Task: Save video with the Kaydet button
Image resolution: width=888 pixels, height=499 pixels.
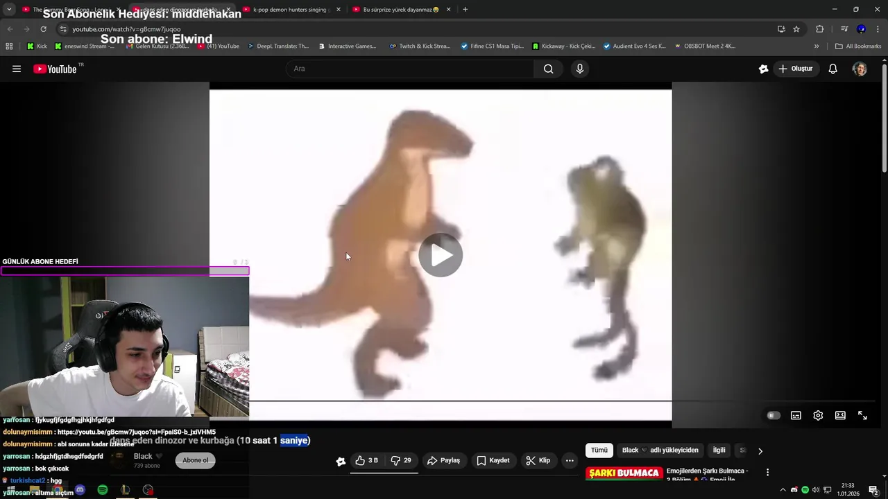Action: [x=493, y=460]
